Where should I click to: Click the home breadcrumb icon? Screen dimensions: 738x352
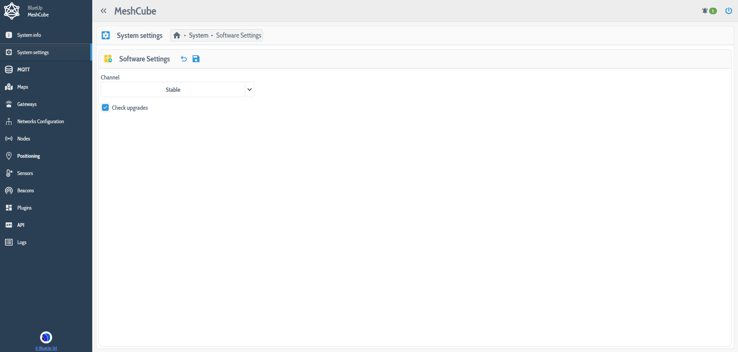click(177, 35)
